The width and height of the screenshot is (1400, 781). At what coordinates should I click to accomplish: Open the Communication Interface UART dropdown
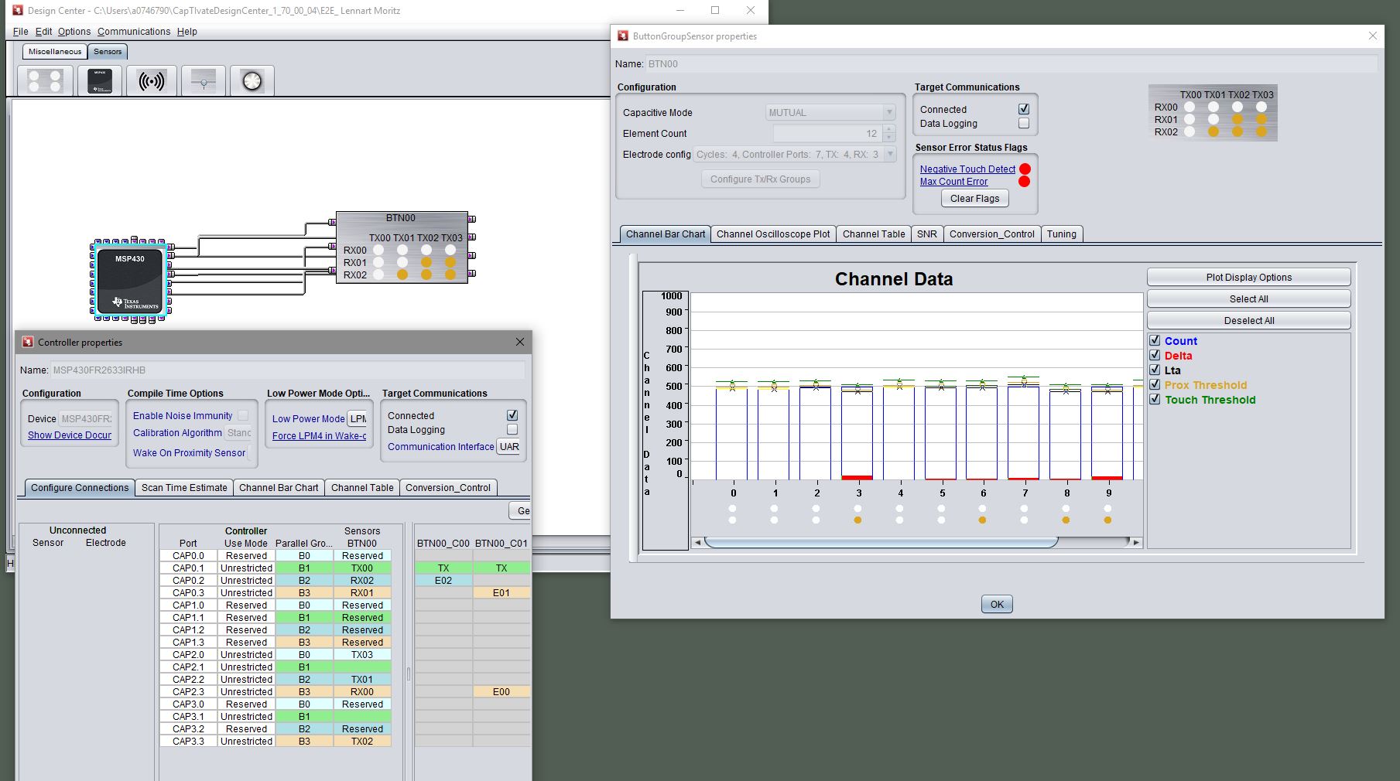pos(508,447)
